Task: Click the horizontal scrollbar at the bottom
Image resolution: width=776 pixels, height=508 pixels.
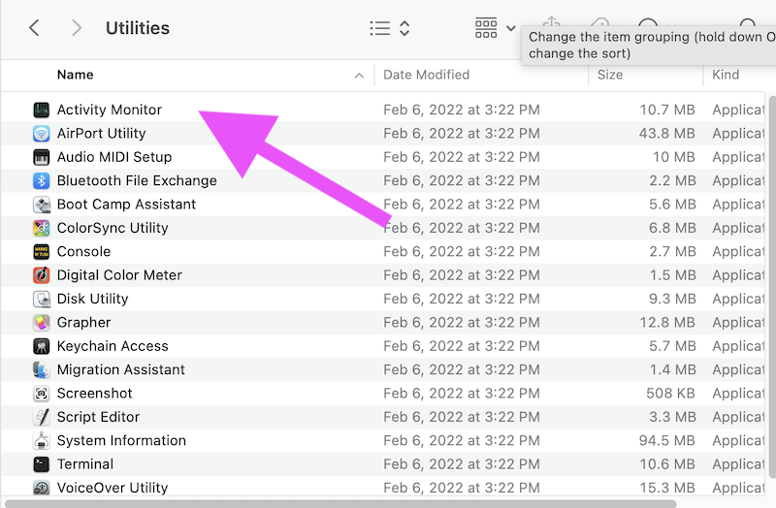Action: tap(340, 504)
